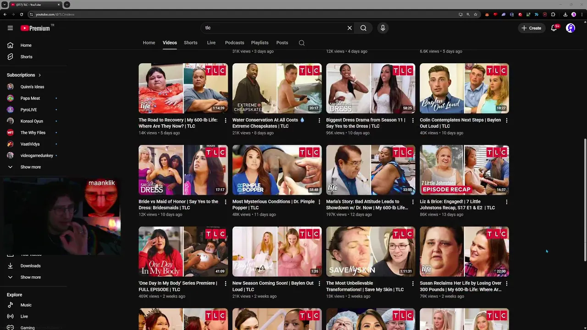Open 7 Little Johnstons Episode Recap thumbnail
This screenshot has width=587, height=330.
click(464, 170)
